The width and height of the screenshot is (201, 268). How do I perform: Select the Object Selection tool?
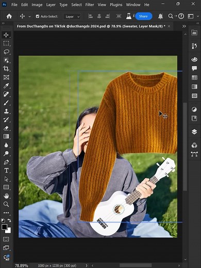(x=6, y=60)
